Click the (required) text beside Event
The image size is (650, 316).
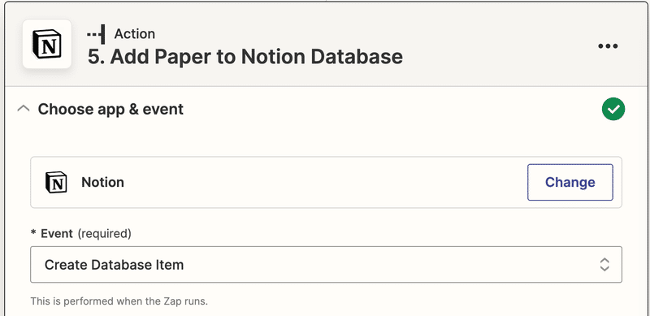105,234
